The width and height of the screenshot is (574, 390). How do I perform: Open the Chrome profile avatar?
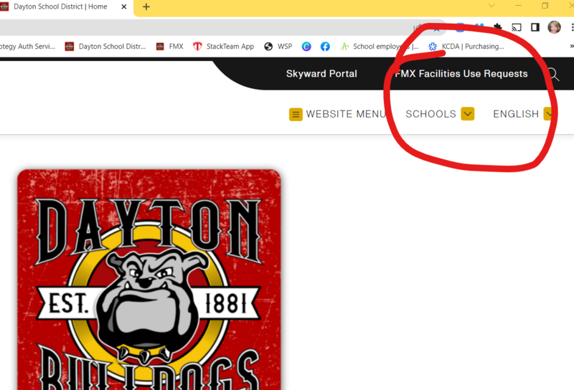tap(554, 27)
